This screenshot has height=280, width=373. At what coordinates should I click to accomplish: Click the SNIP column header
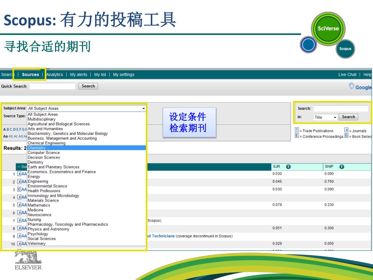pyautogui.click(x=329, y=166)
